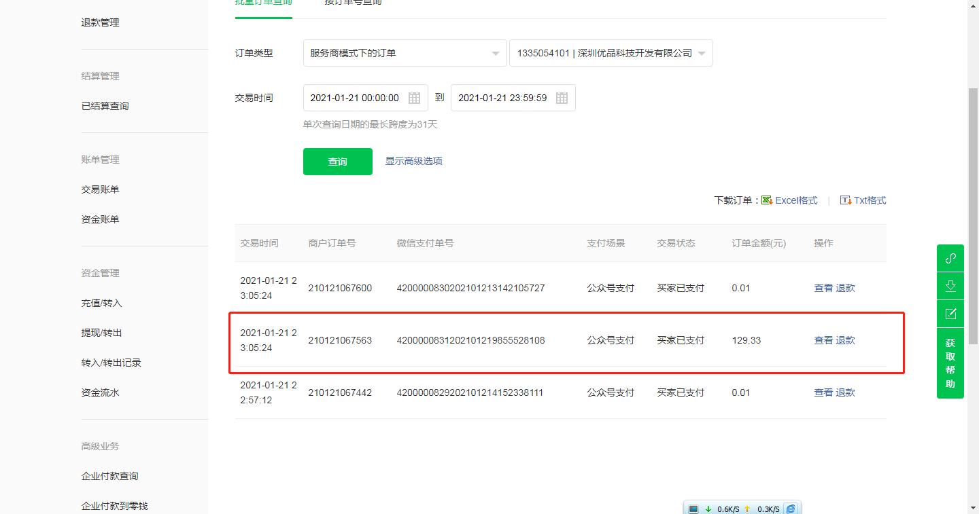Click the Excel格式 download icon

coord(767,200)
